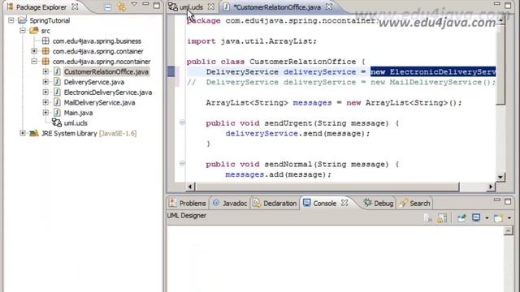Viewport: 520px width, 292px height.
Task: Minimize the Package Explorer panel
Action: [145, 4]
